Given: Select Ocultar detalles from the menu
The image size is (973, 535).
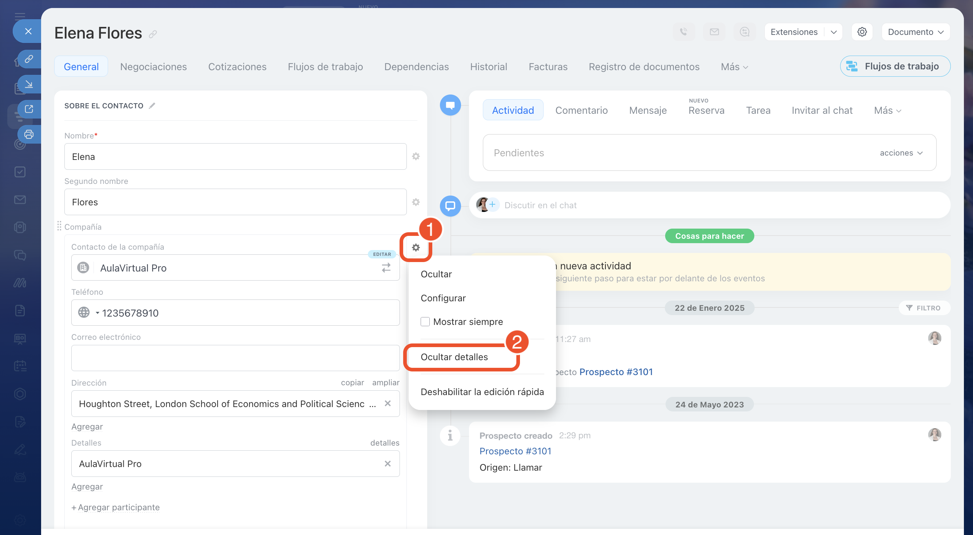Looking at the screenshot, I should click(454, 357).
